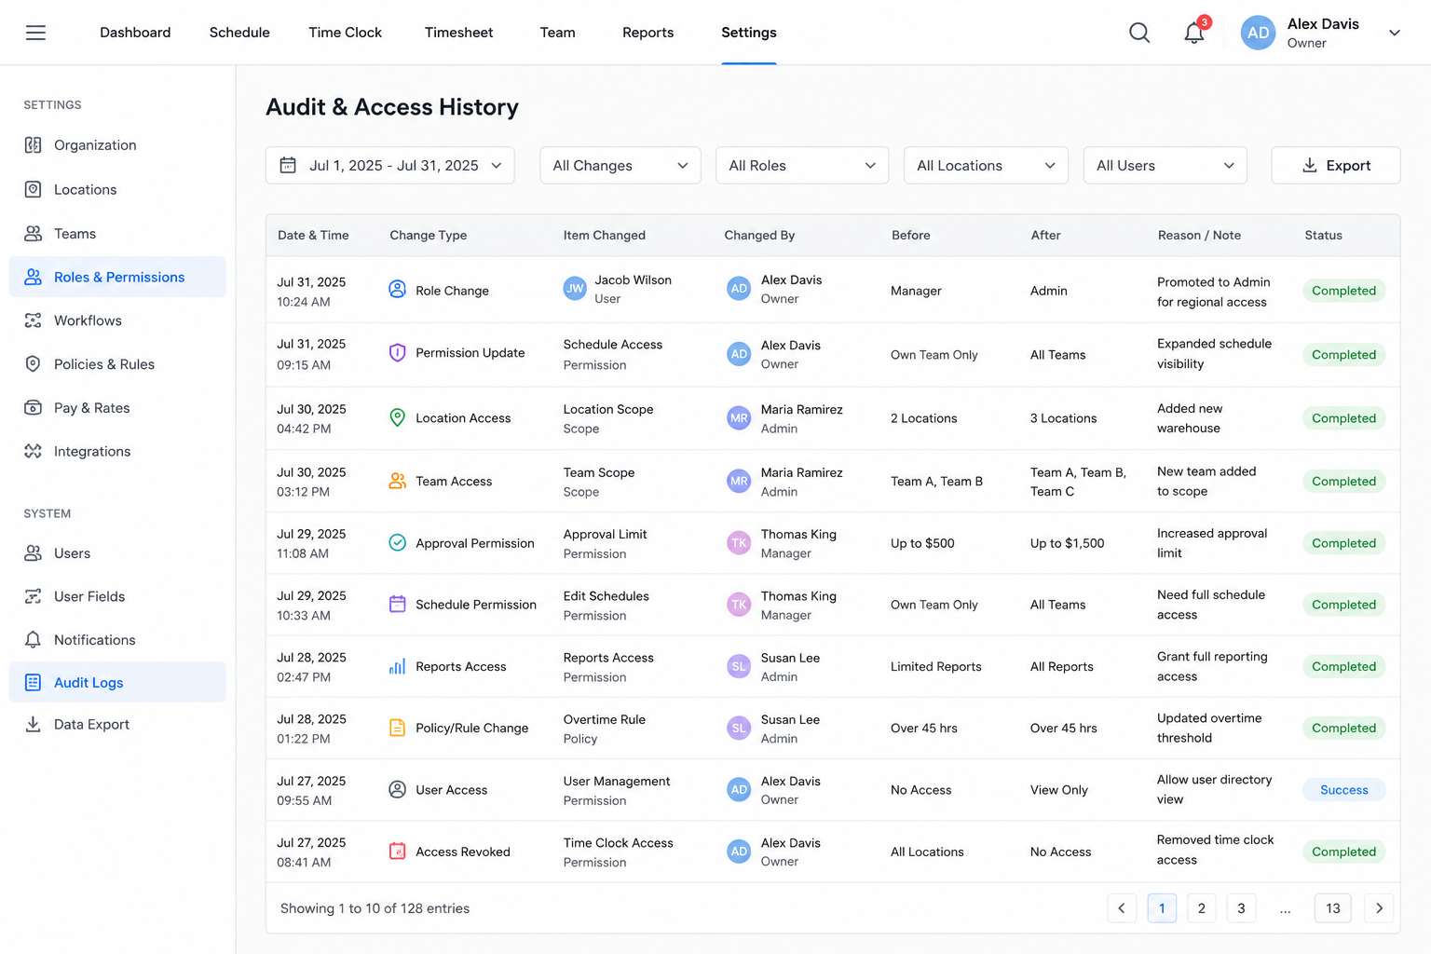1431x954 pixels.
Task: Switch to the Schedule tab
Action: (239, 33)
